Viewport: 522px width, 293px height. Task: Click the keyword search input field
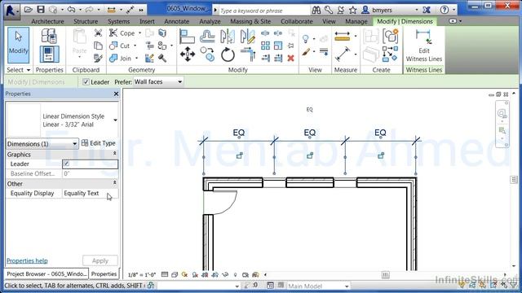[264, 11]
